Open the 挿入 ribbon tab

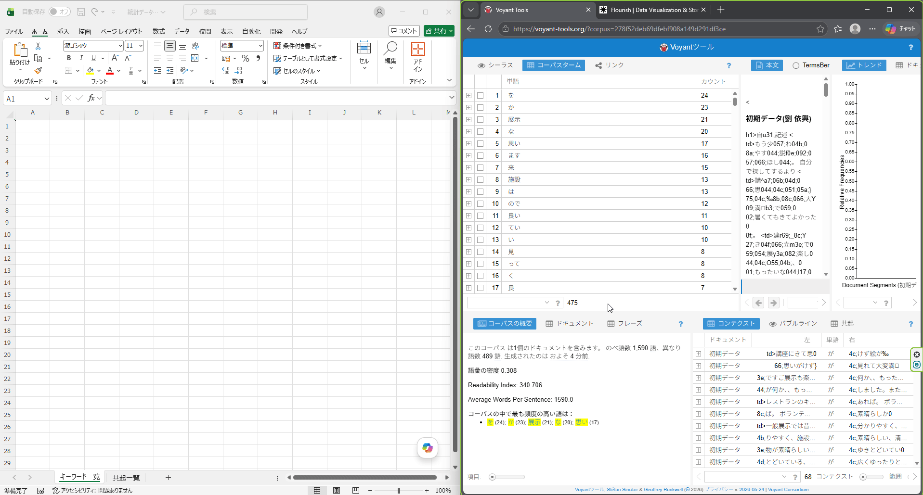(63, 31)
